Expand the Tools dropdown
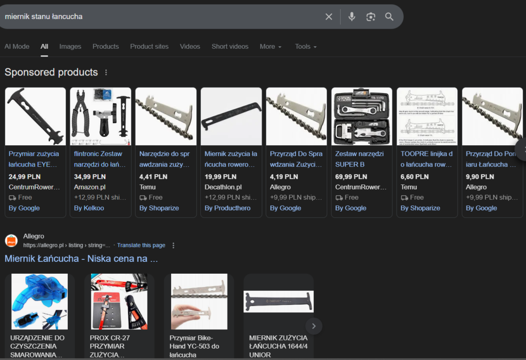This screenshot has width=526, height=360. point(306,46)
